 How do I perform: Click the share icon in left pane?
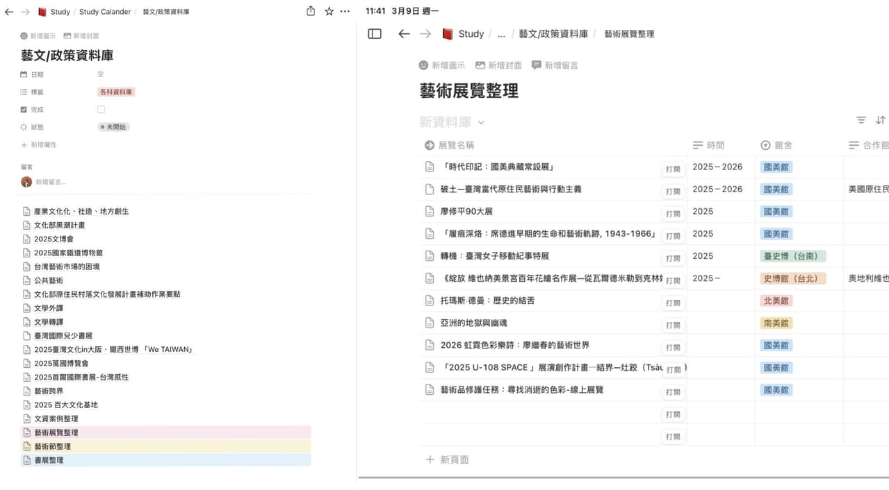click(311, 11)
